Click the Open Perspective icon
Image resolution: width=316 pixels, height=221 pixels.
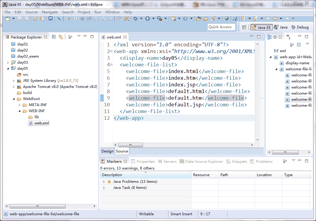(244, 27)
